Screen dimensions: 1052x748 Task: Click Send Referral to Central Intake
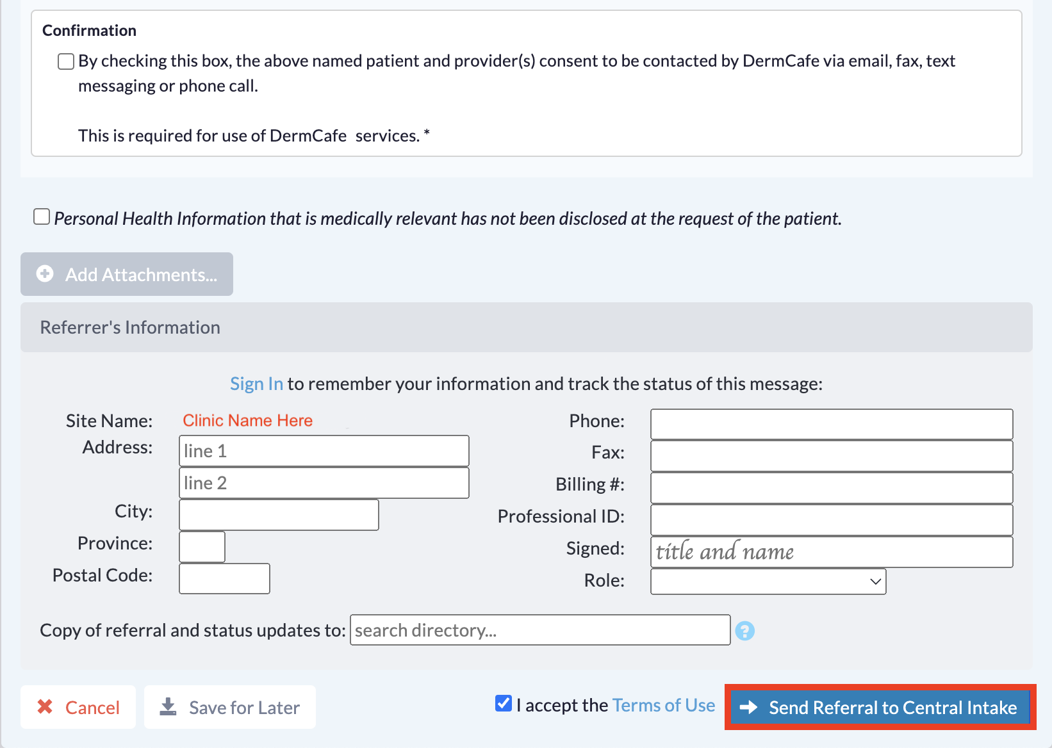tap(880, 707)
